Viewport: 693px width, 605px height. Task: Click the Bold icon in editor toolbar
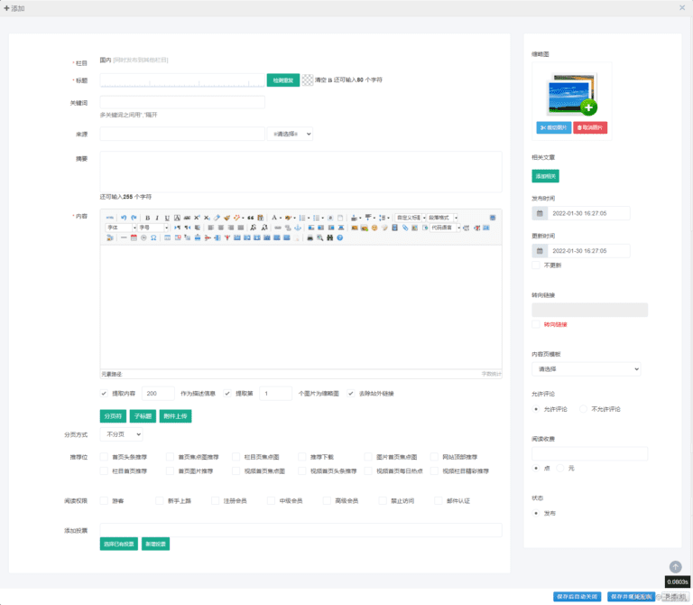[147, 218]
